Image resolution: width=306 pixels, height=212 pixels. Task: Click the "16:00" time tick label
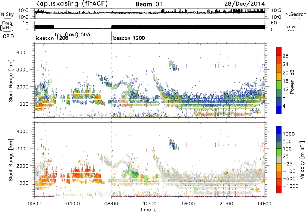pyautogui.click(x=188, y=204)
